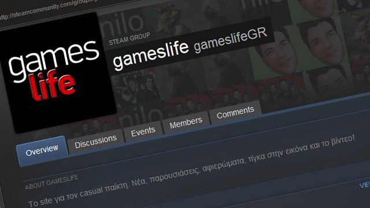Click the STEAM GROUP label
Screen dimensions: 370x208
click(x=129, y=39)
